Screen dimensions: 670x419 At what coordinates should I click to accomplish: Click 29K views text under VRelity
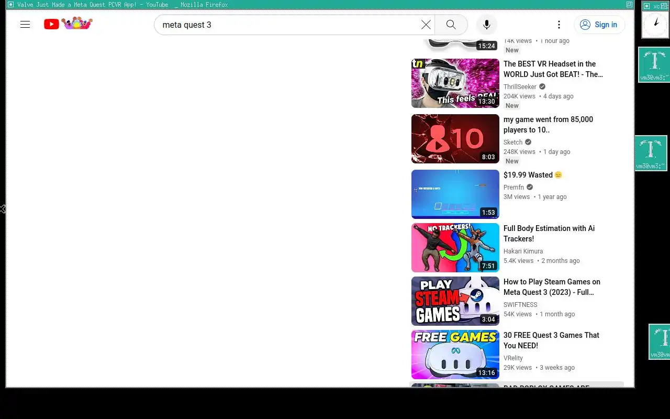pos(518,368)
